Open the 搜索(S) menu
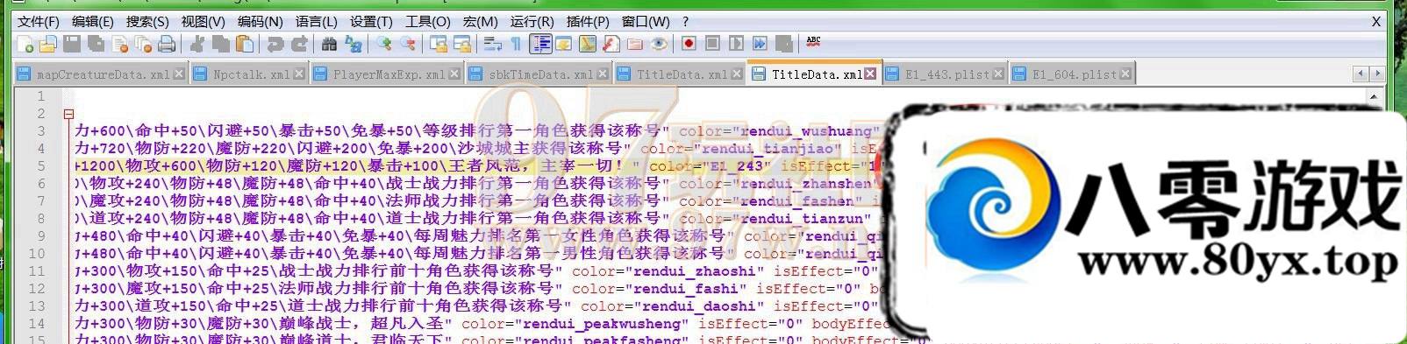1407x344 pixels. pos(147,21)
